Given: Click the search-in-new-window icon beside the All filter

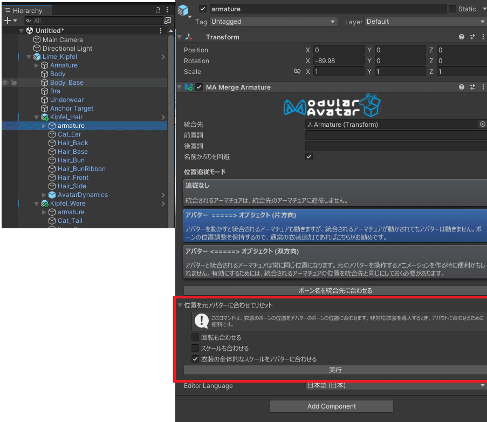Looking at the screenshot, I should tap(168, 20).
